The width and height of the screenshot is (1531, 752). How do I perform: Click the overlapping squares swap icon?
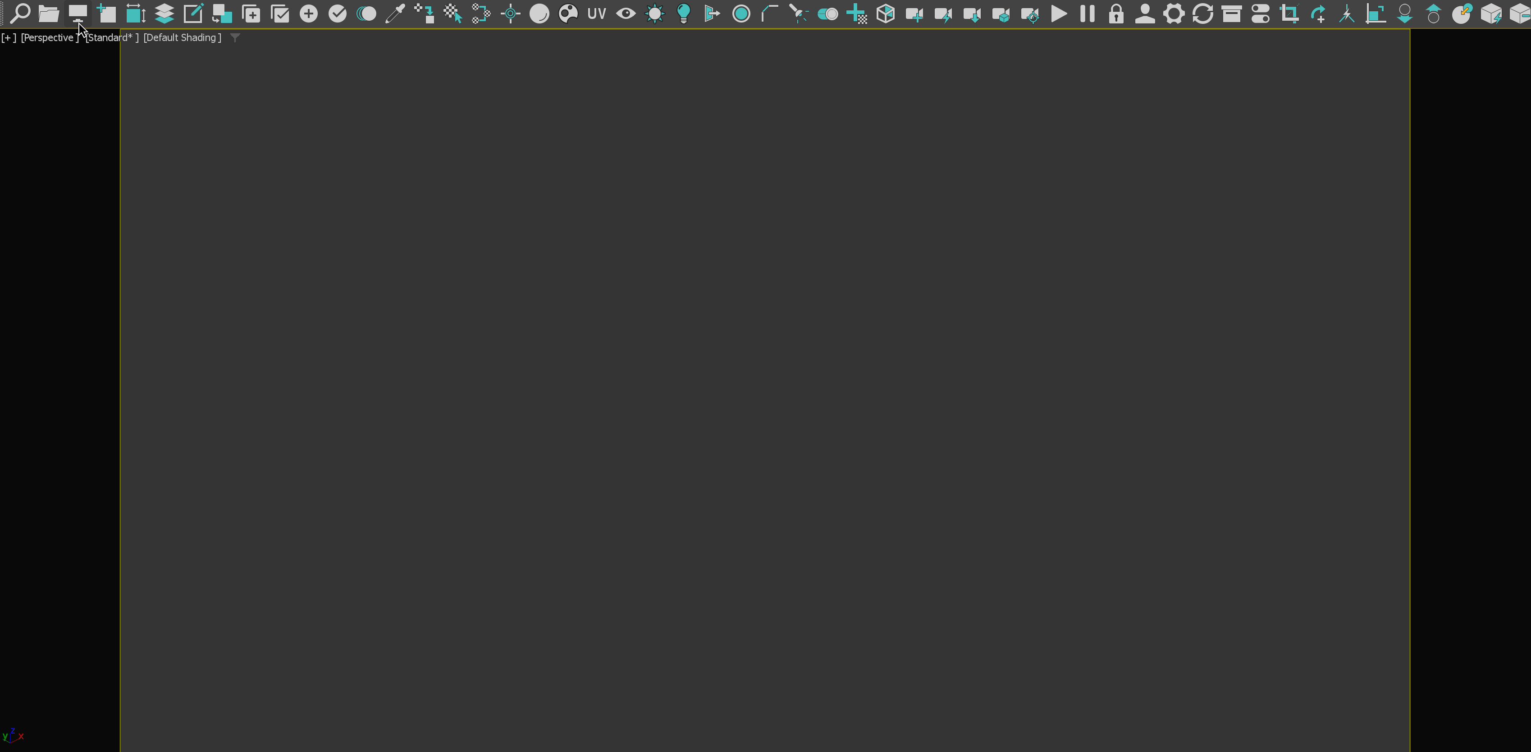(222, 13)
